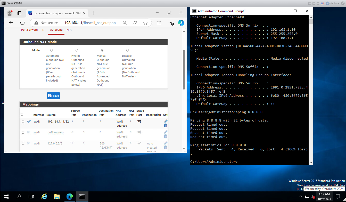Edit the 127.0.0.0/8 mapping pencil icon
The width and height of the screenshot is (346, 202).
pos(166,143)
